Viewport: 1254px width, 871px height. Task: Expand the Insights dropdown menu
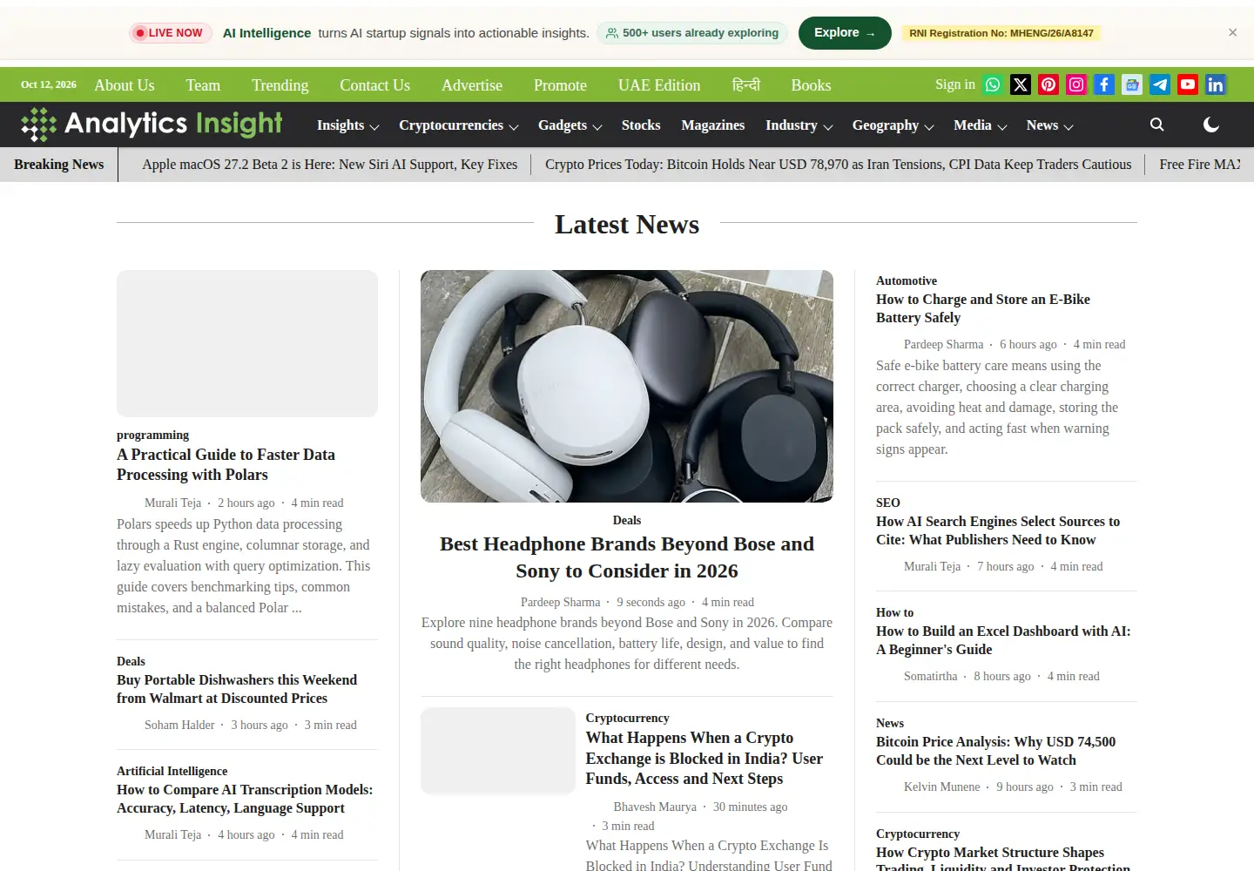pyautogui.click(x=348, y=125)
